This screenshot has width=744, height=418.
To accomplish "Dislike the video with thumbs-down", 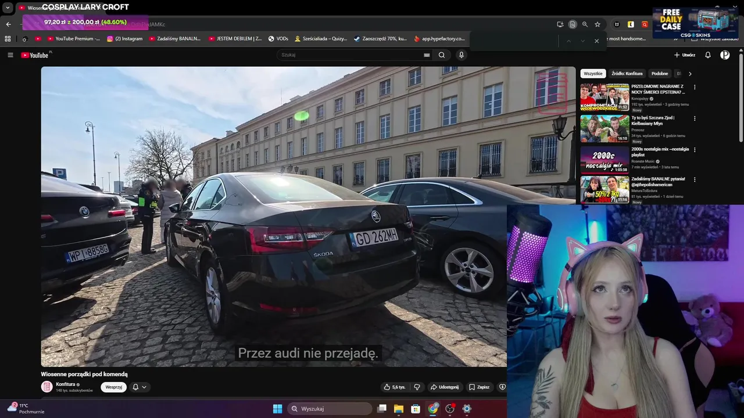I will tap(417, 387).
